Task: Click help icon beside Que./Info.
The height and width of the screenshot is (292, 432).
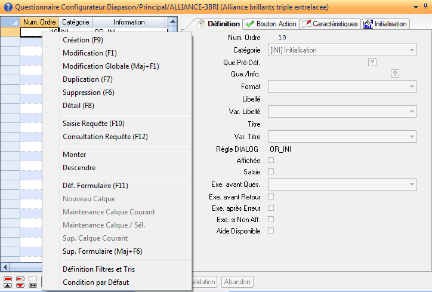Action: (394, 73)
